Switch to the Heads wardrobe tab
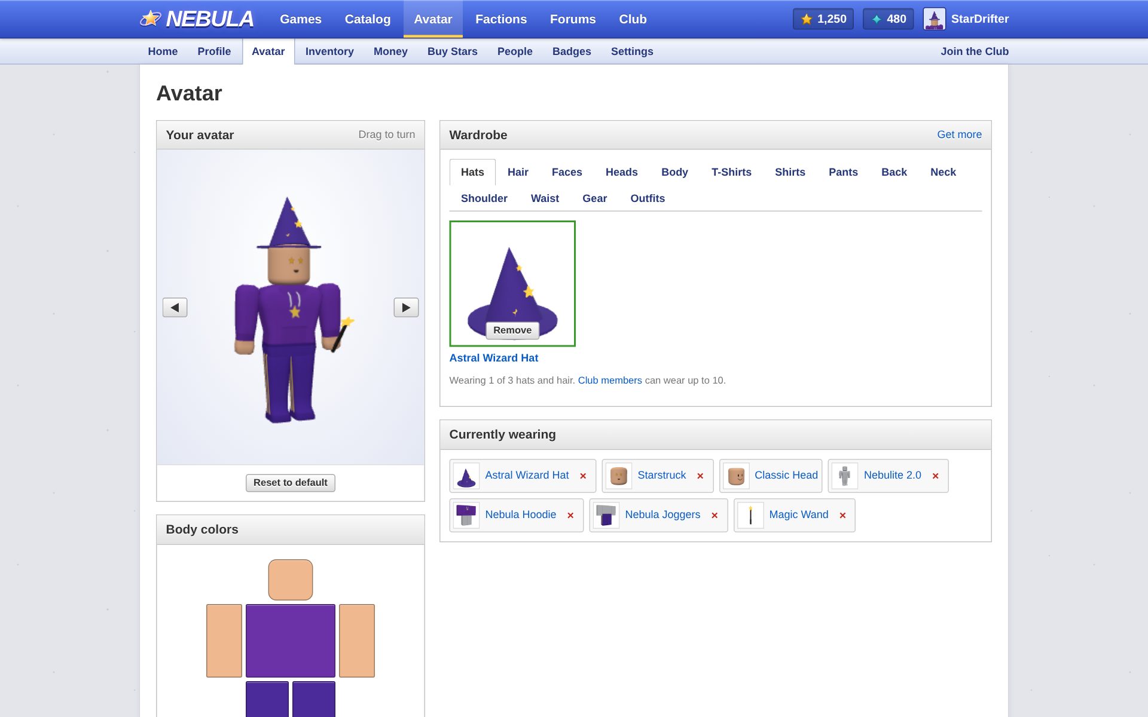 click(621, 172)
